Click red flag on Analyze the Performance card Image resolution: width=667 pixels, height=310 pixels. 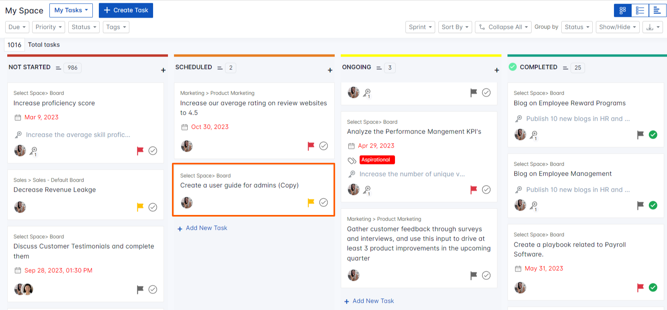pyautogui.click(x=473, y=190)
